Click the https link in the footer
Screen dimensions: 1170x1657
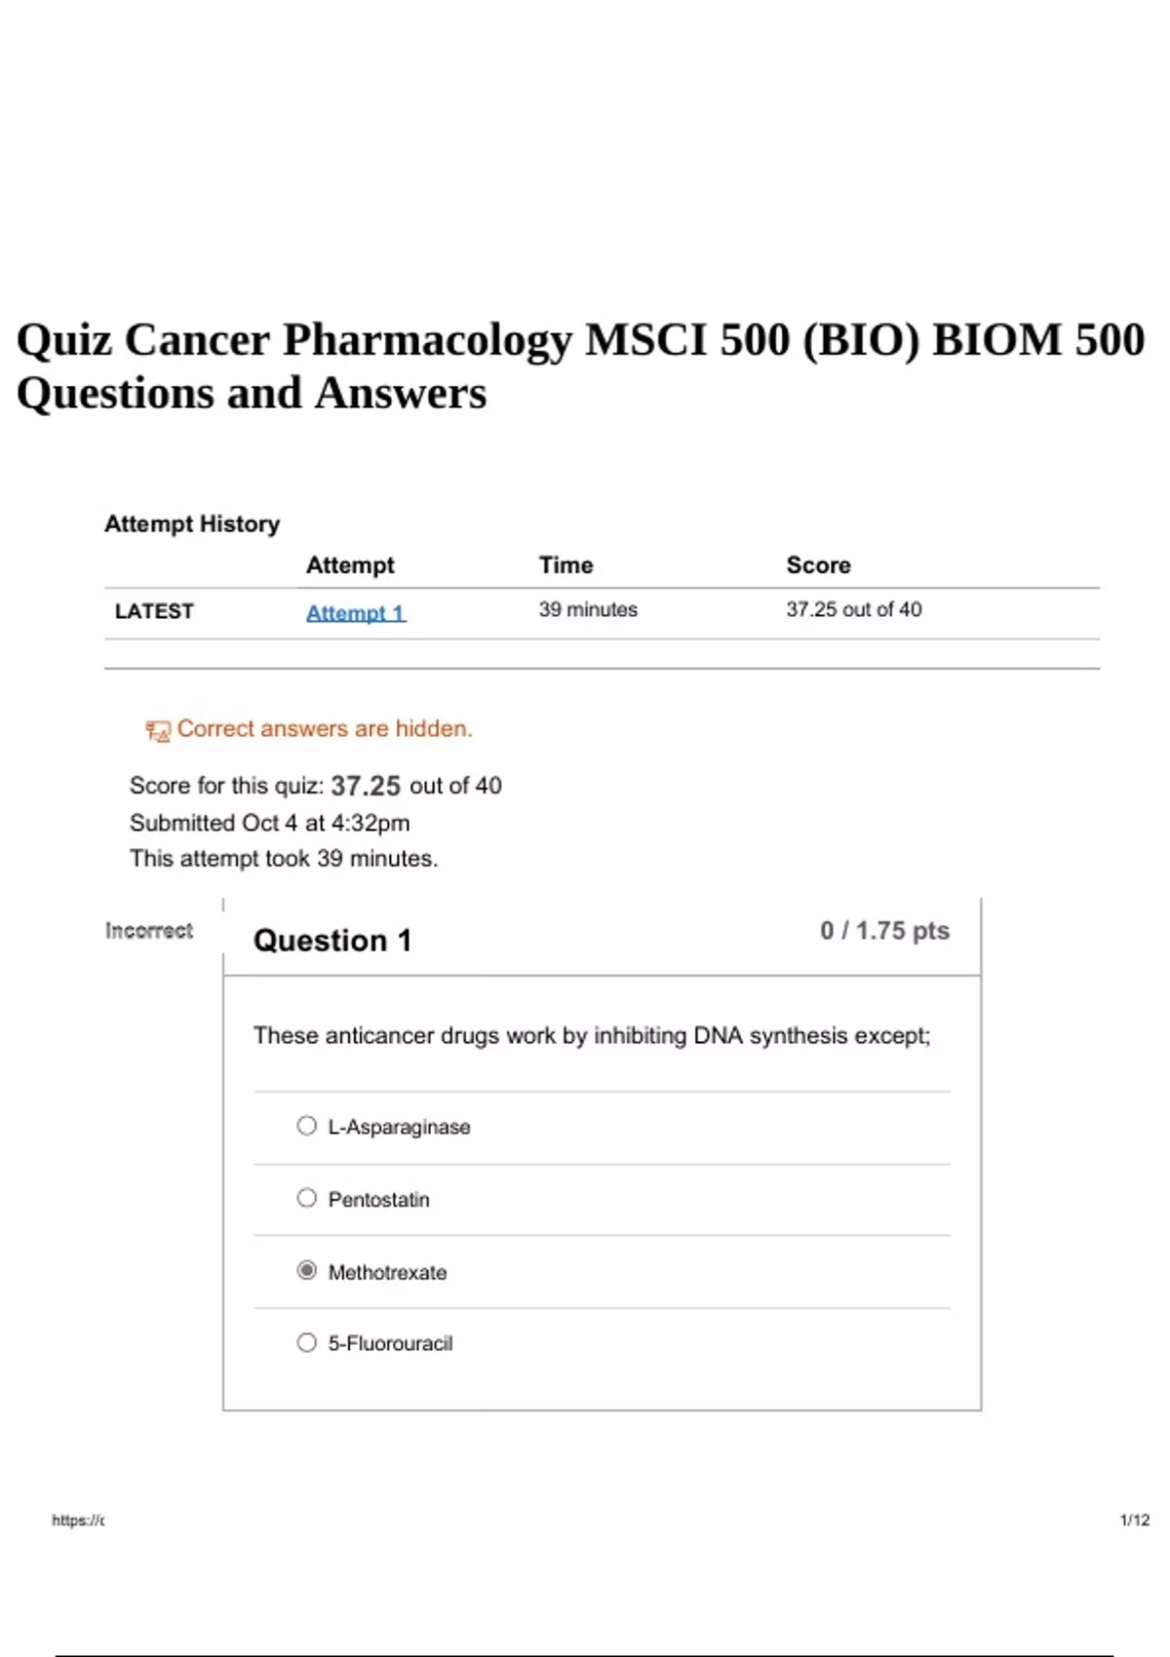click(x=78, y=1520)
